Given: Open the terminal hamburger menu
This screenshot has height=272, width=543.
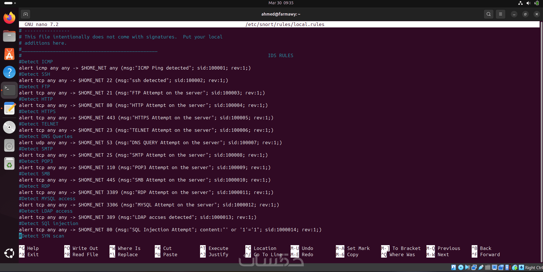Looking at the screenshot, I should (x=501, y=14).
